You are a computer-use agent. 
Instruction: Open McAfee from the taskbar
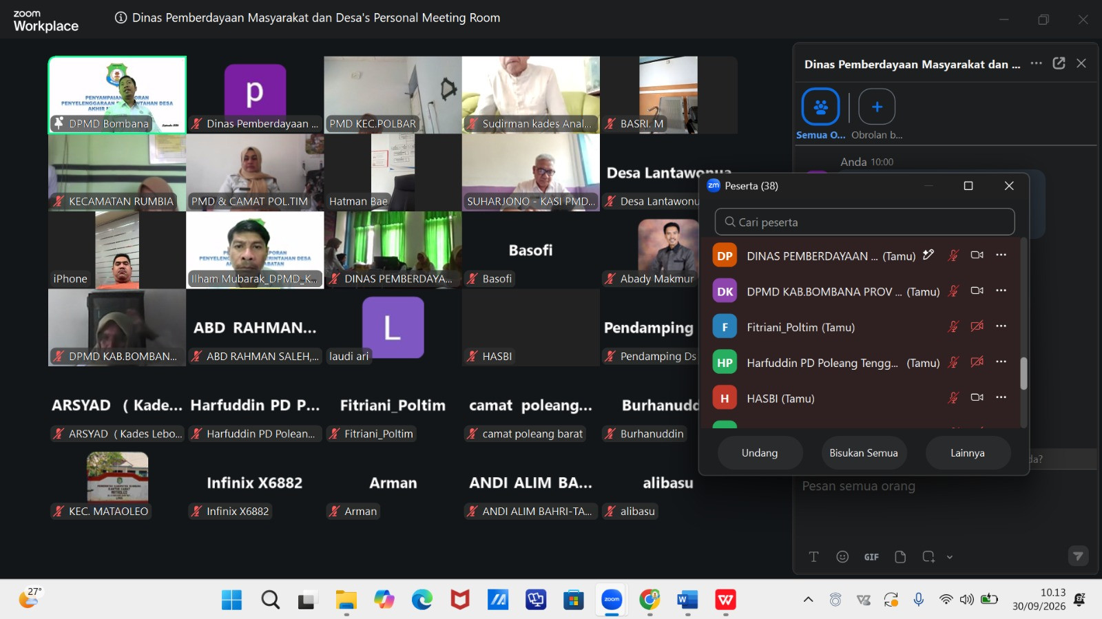point(460,600)
